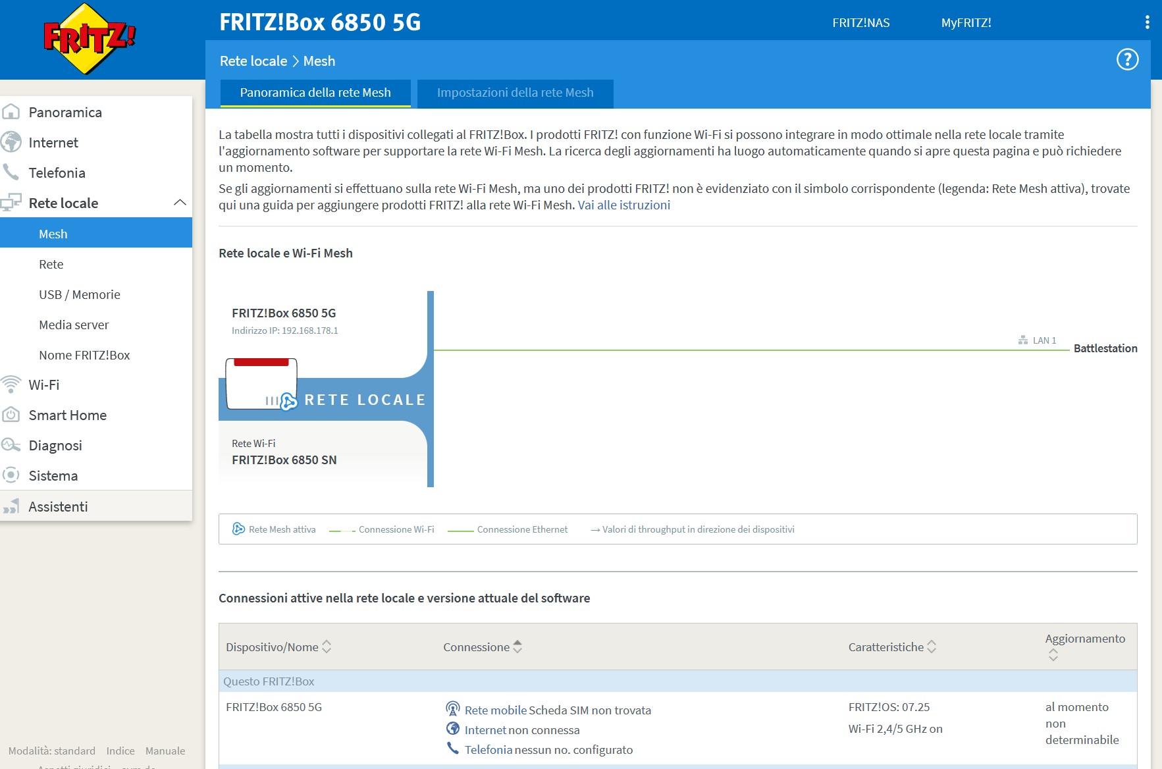Screen dimensions: 1162x769
Task: Click the Indirizzo IP: 192.168.178.1 text
Action: (285, 331)
